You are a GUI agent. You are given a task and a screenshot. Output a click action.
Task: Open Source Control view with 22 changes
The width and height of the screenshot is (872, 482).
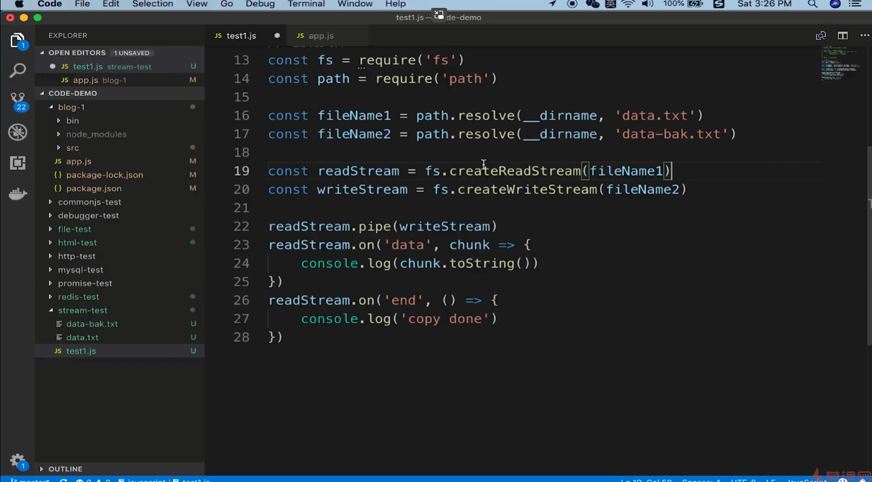(x=17, y=102)
